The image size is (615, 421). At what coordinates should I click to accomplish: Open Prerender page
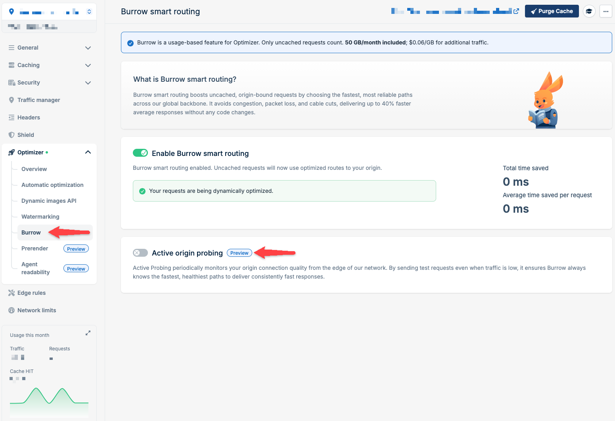pos(34,248)
